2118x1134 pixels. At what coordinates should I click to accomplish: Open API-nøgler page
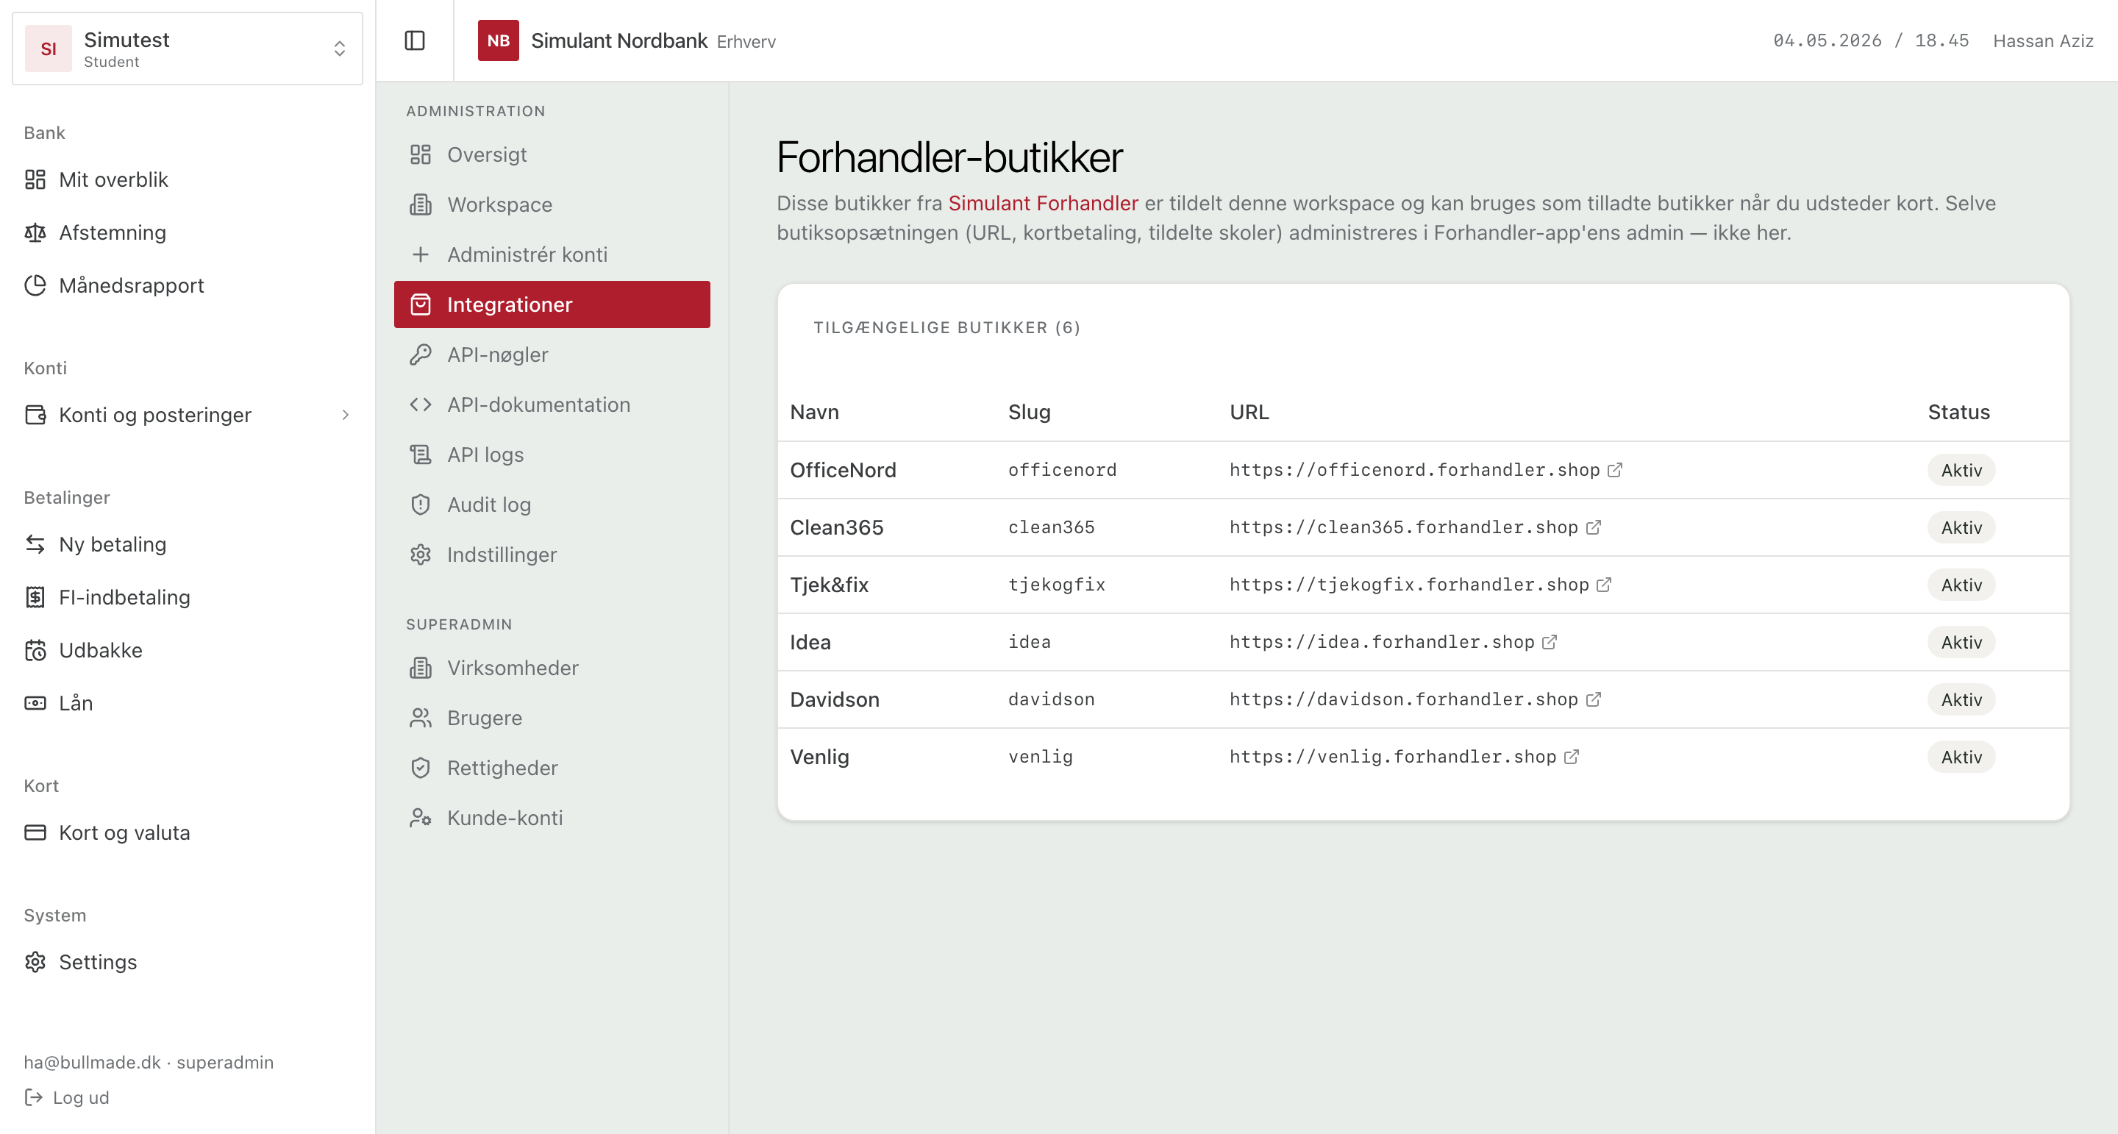click(552, 354)
